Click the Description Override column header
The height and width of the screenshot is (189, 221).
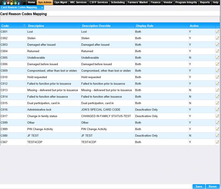click(x=108, y=26)
